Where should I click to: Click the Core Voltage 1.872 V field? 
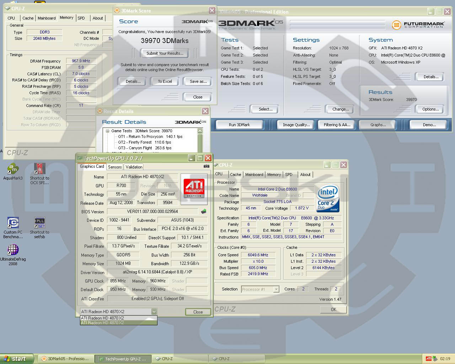302,208
